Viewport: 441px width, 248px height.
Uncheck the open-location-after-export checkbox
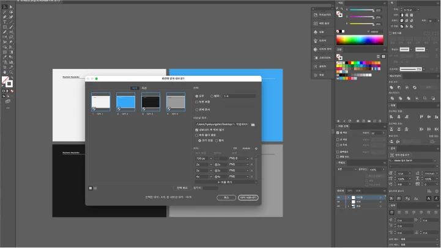pos(196,130)
